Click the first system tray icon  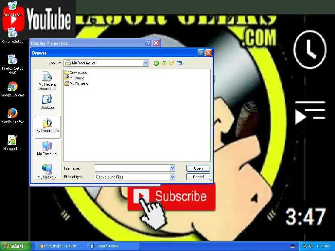coord(305,246)
